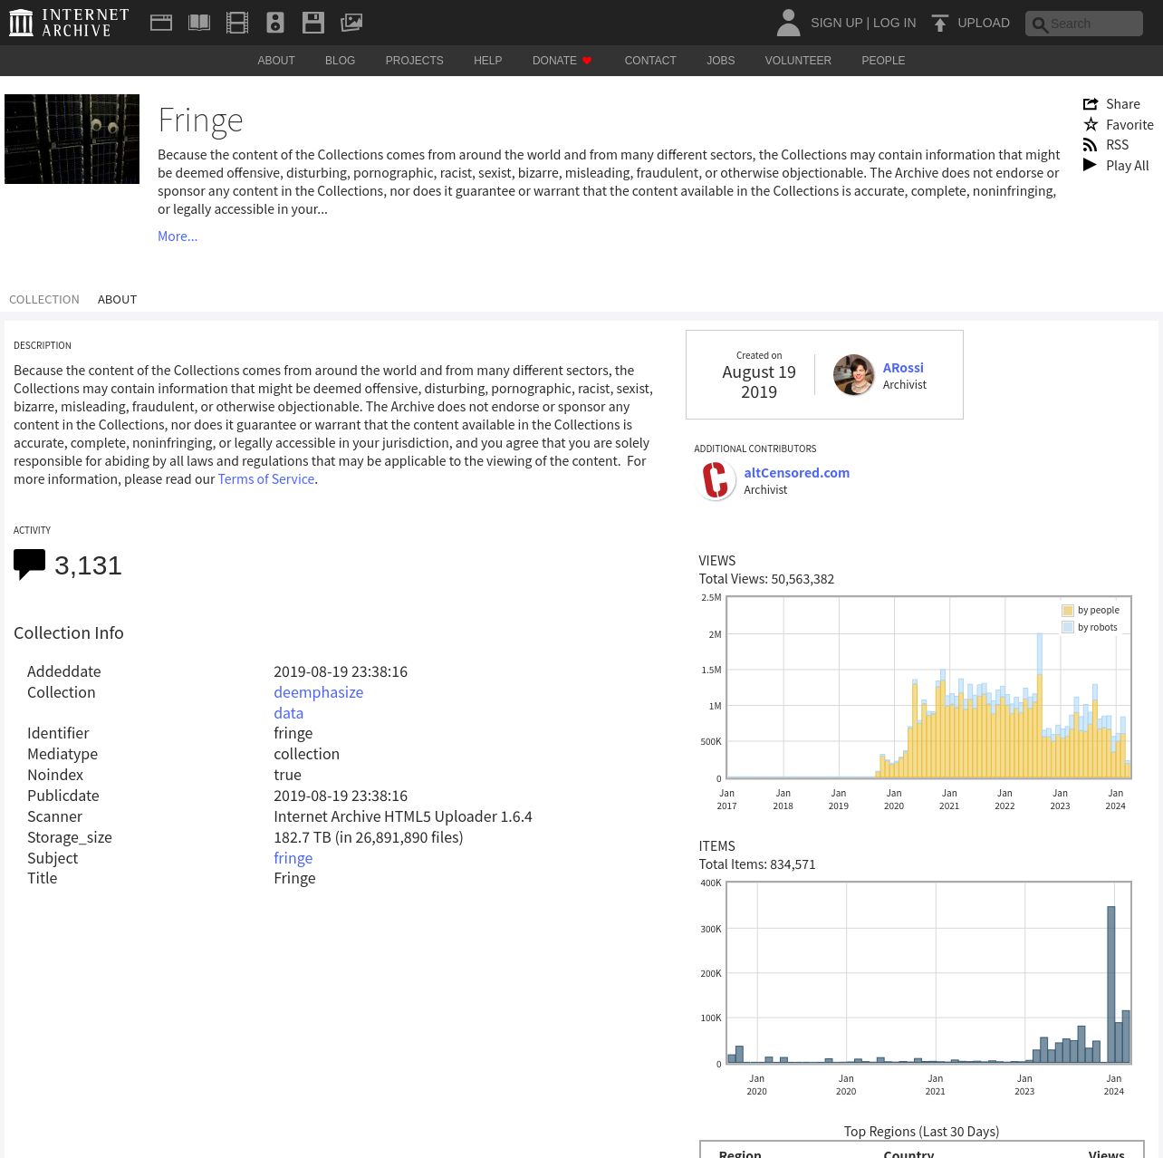This screenshot has height=1158, width=1163.
Task: Open the PROJECTS menu item
Action: (414, 61)
